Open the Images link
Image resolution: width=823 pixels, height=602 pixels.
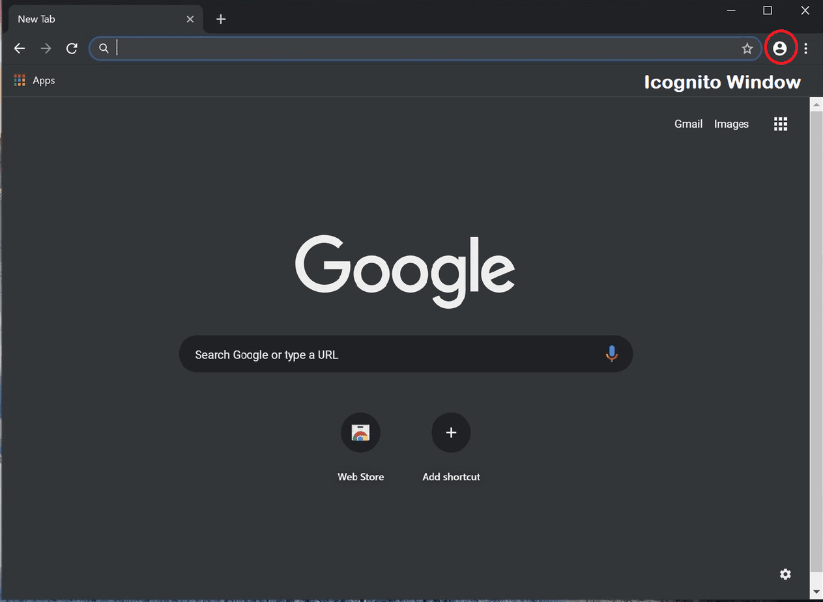coord(731,124)
